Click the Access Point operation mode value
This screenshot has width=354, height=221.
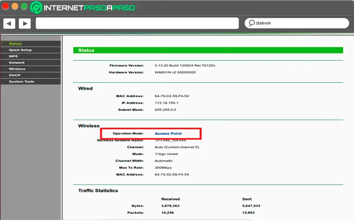click(168, 133)
